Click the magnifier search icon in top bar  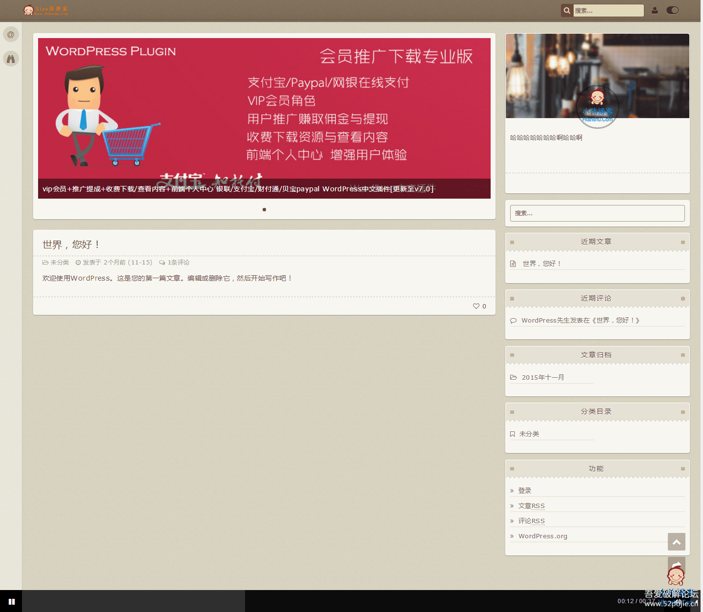[x=566, y=10]
